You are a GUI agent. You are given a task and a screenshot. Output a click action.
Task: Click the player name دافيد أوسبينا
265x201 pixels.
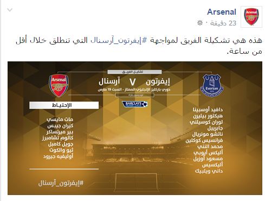click(x=208, y=110)
